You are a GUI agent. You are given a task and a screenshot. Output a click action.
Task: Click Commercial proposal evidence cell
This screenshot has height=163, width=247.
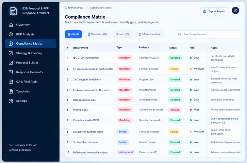(x=151, y=110)
